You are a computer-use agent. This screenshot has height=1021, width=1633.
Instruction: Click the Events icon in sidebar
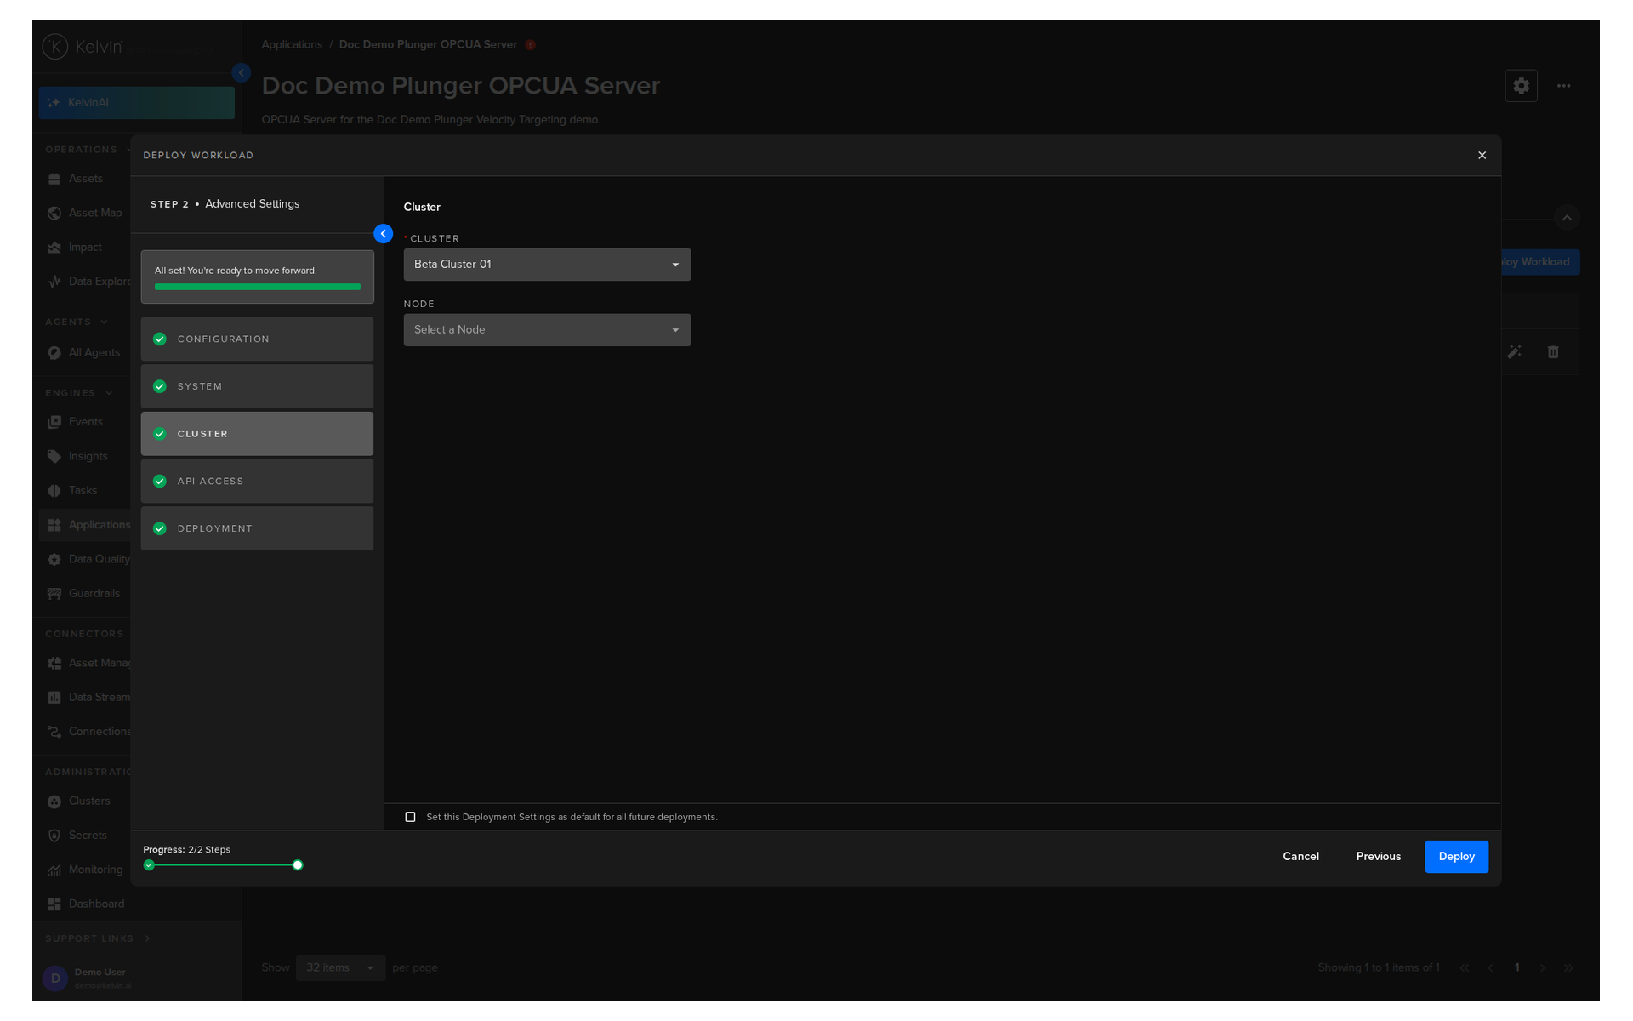click(x=54, y=422)
